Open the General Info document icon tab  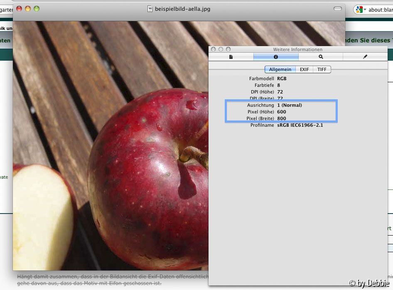click(231, 57)
